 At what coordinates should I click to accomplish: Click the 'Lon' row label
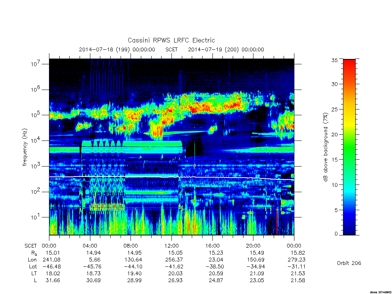(32, 260)
